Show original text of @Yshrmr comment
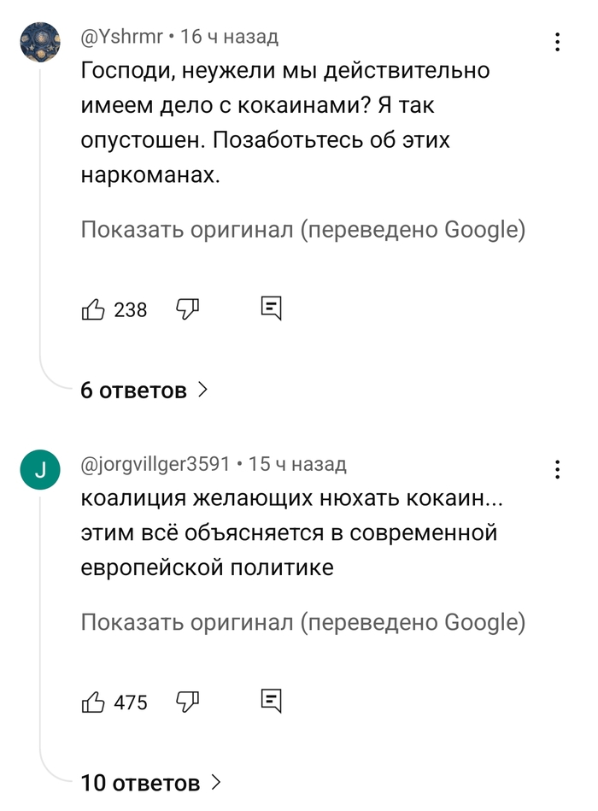Image resolution: width=598 pixels, height=811 pixels. (302, 230)
